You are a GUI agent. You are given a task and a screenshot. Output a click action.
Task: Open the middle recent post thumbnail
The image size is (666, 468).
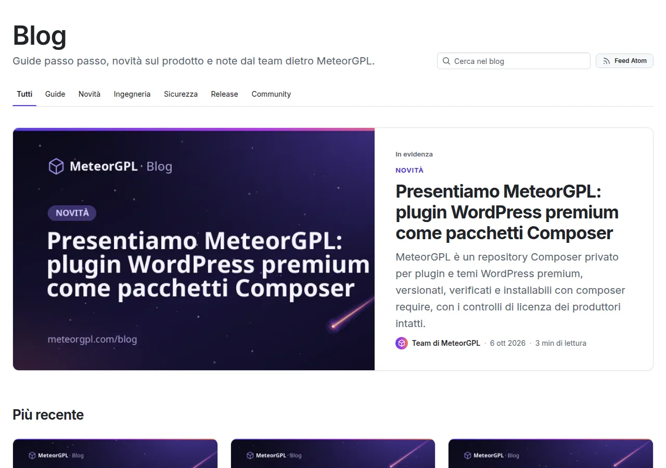coord(333,453)
